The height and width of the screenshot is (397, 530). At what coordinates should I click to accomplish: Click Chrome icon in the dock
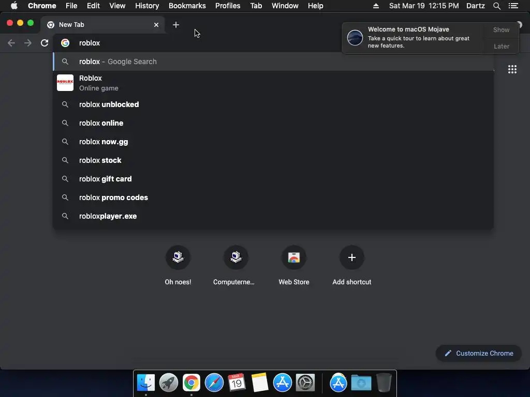click(x=192, y=383)
